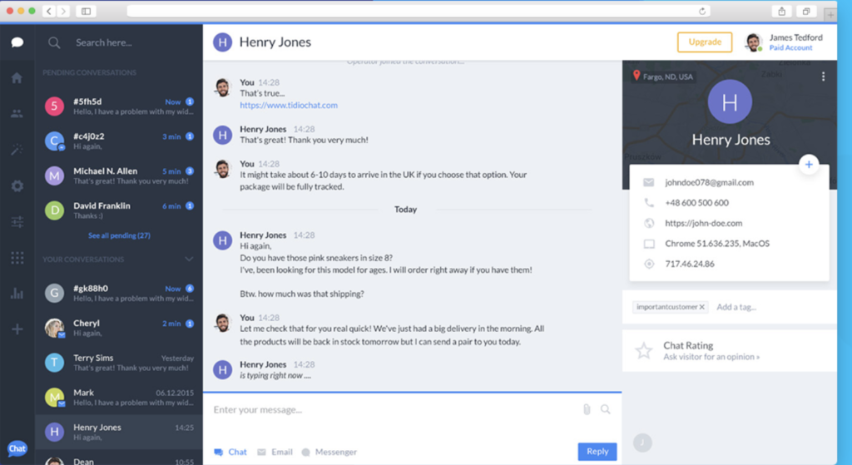Go to the home icon in sidebar
The image size is (852, 465).
(x=17, y=77)
